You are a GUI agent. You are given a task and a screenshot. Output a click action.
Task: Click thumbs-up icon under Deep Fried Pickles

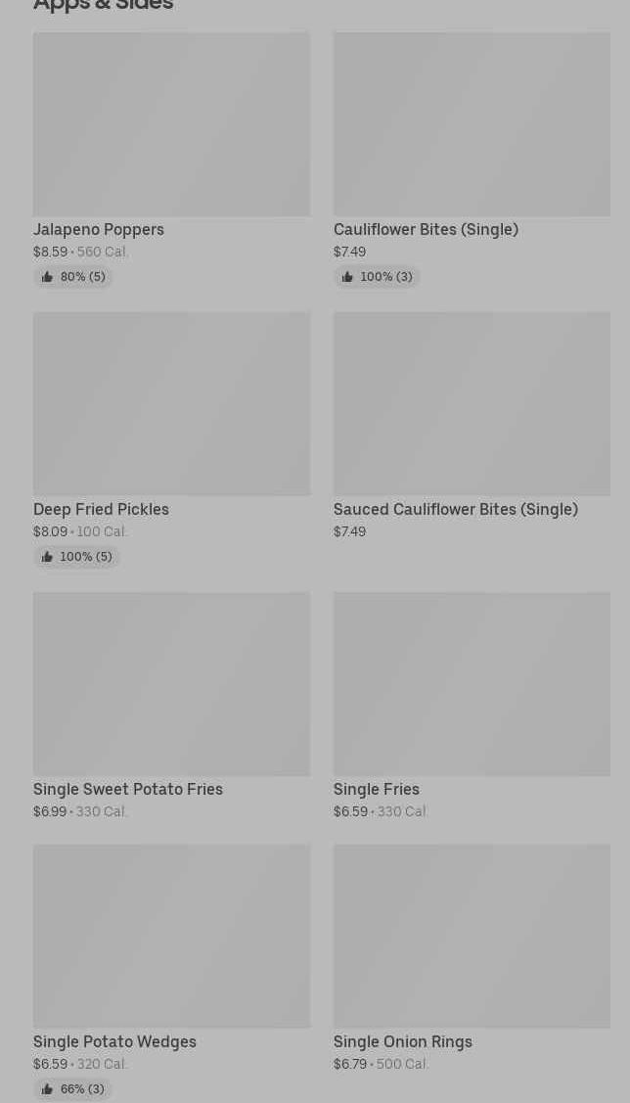(x=47, y=557)
